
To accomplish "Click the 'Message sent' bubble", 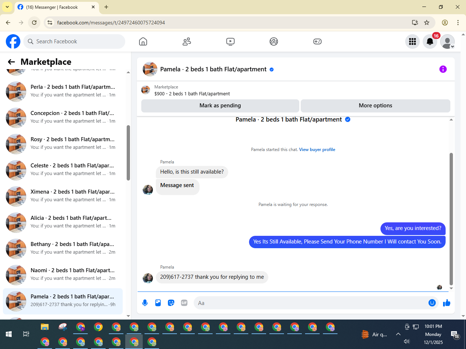I will pos(177,186).
